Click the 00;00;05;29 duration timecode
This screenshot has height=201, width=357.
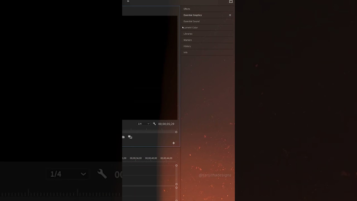pyautogui.click(x=166, y=124)
